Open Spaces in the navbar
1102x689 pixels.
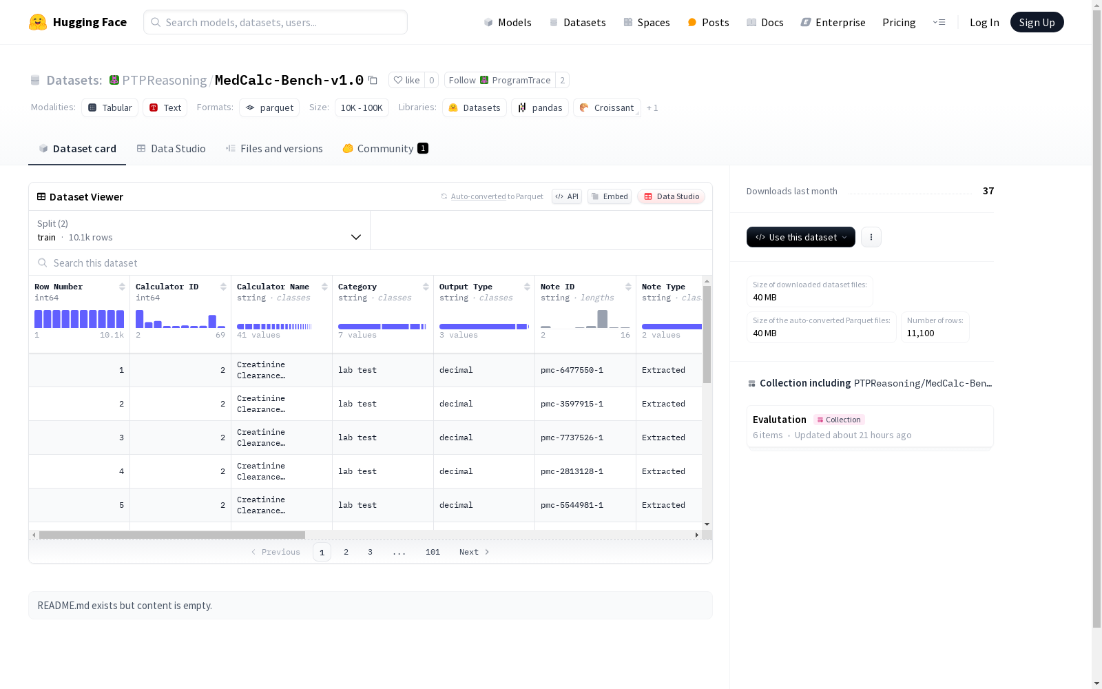pos(647,22)
